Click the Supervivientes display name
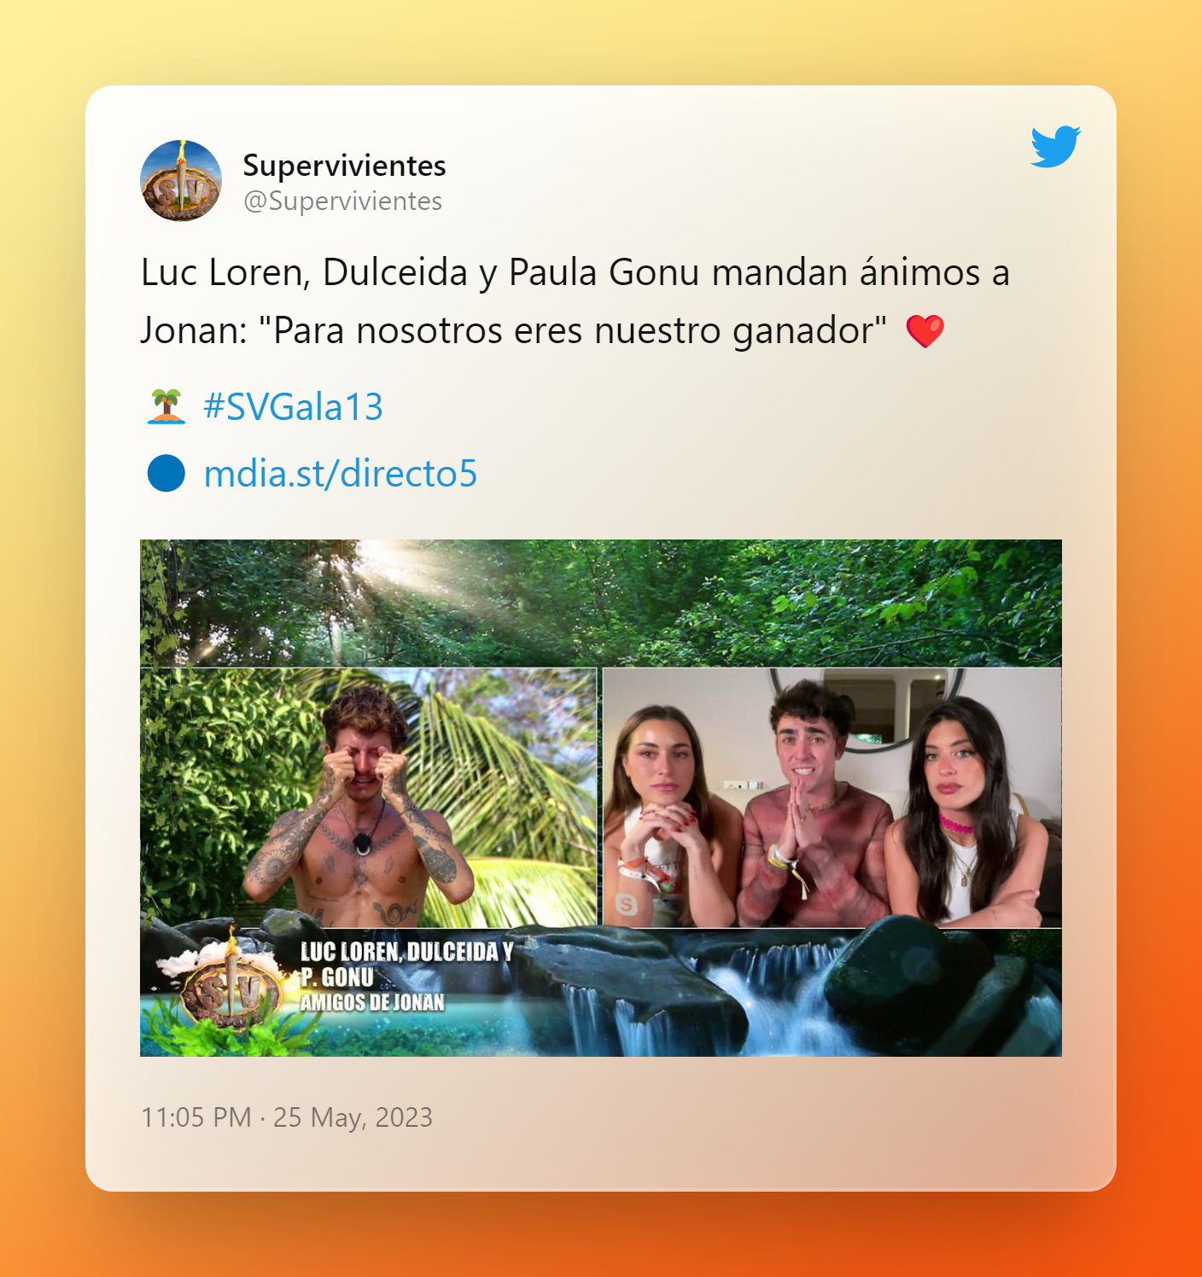 coord(344,165)
